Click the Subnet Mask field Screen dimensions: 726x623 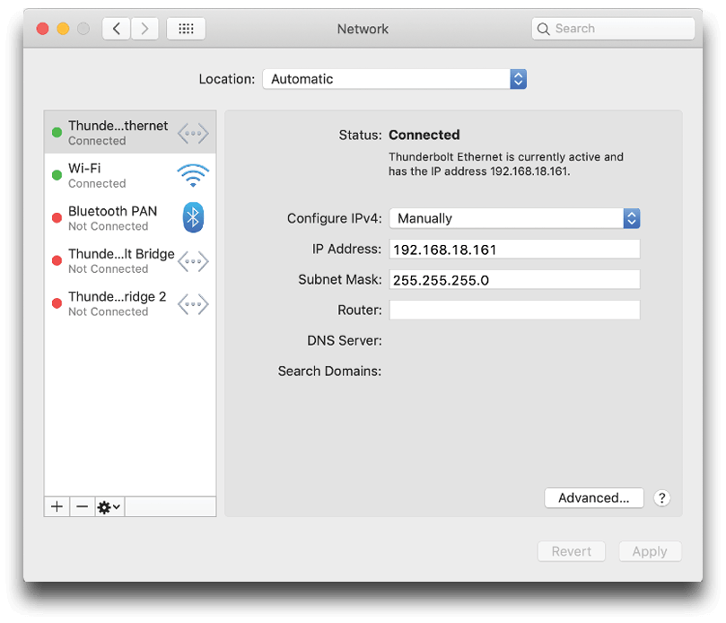pyautogui.click(x=514, y=280)
